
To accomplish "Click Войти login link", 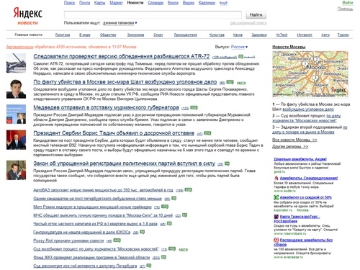I will [348, 3].
